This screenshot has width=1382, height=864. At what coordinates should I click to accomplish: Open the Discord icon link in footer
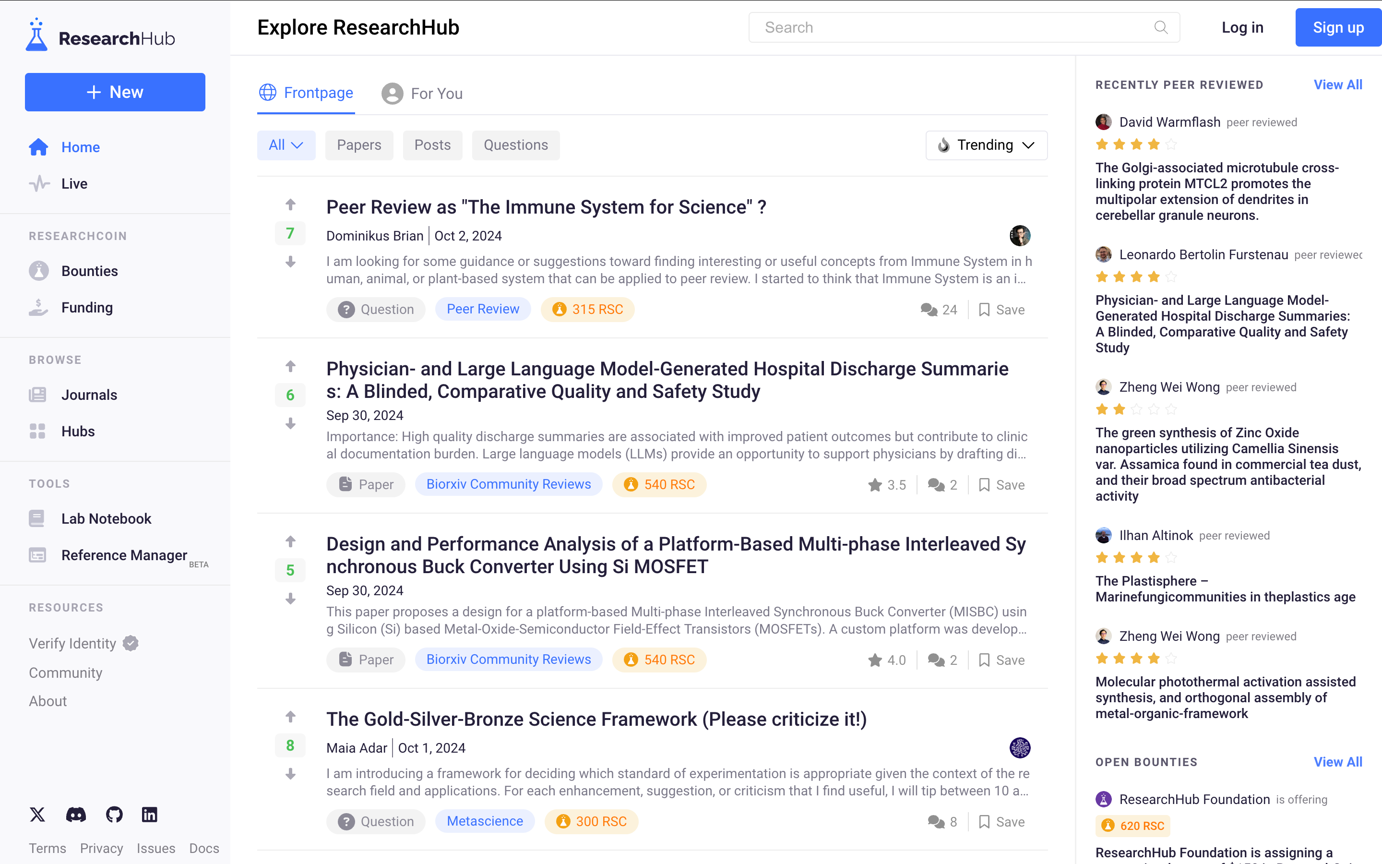76,814
